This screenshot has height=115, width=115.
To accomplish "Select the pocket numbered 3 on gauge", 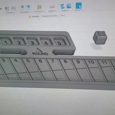I will (33, 41).
